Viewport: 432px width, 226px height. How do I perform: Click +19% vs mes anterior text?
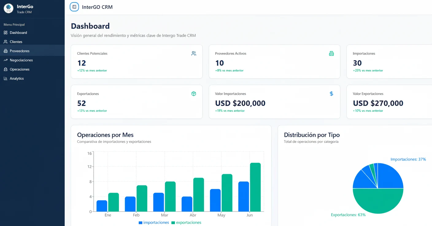coord(230,111)
